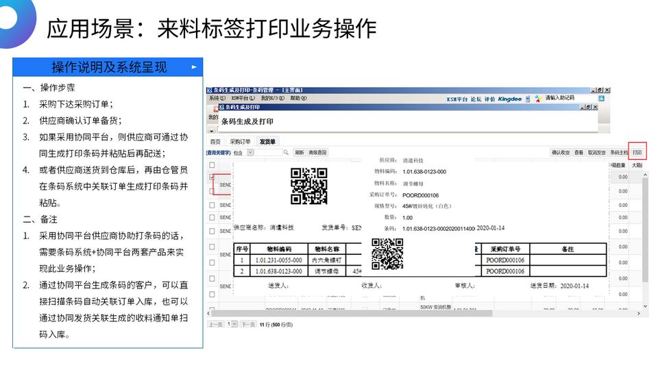Screen dimensions: 658x370
Task: Uncheck the checked row in delivery list
Action: click(x=212, y=177)
